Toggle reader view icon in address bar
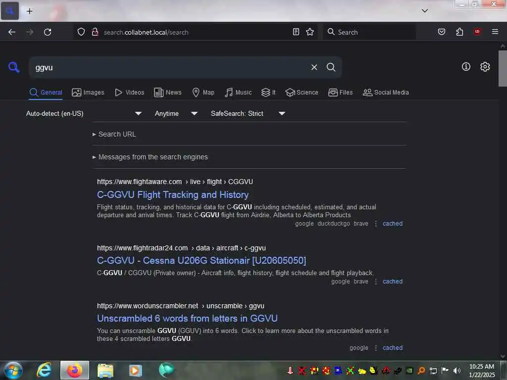 click(296, 32)
